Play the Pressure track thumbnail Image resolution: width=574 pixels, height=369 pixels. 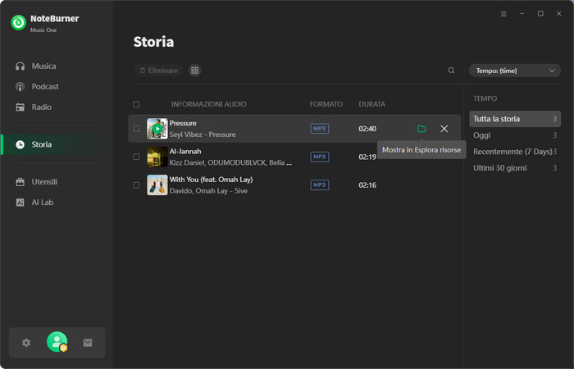tap(157, 129)
